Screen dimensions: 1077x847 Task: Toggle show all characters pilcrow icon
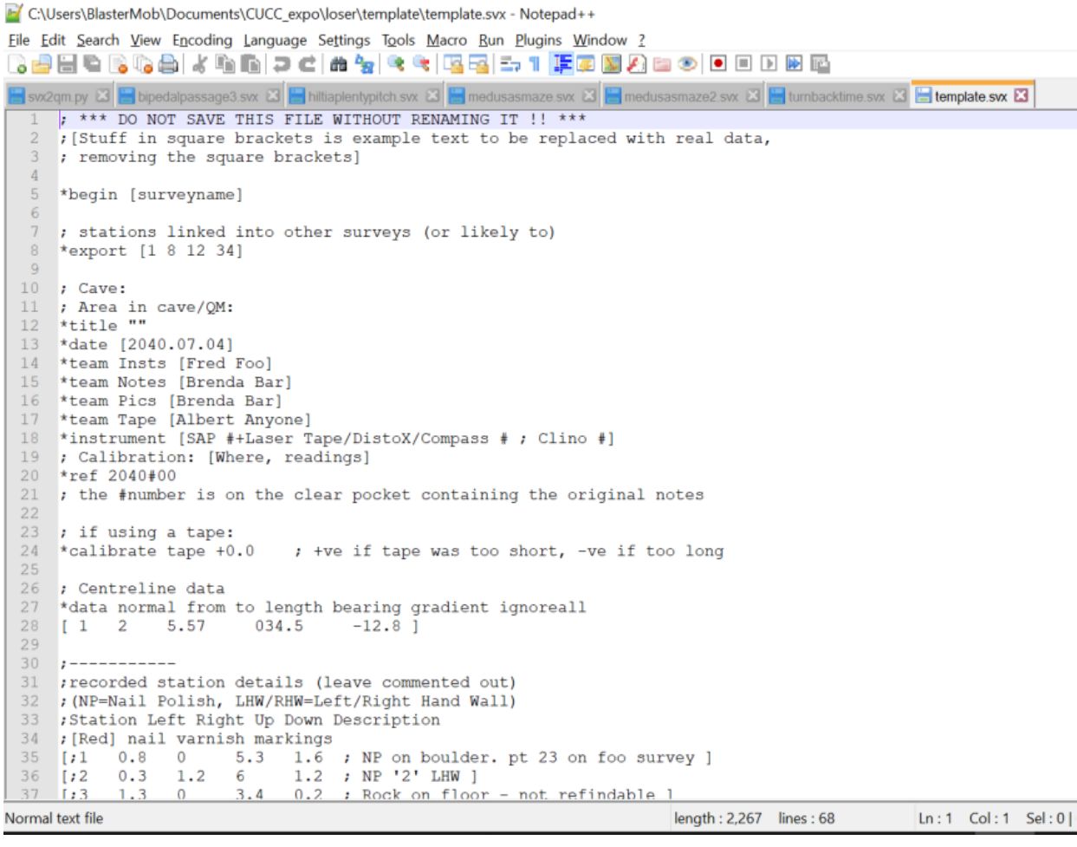pyautogui.click(x=535, y=64)
